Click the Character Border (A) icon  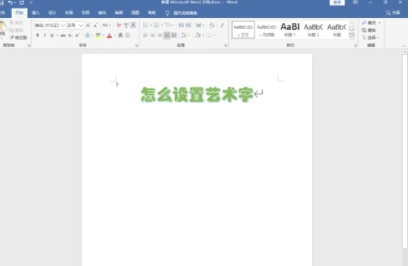coord(133,25)
